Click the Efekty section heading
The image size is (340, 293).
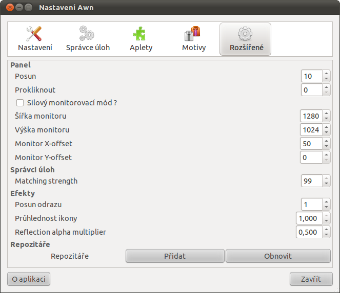pyautogui.click(x=23, y=193)
